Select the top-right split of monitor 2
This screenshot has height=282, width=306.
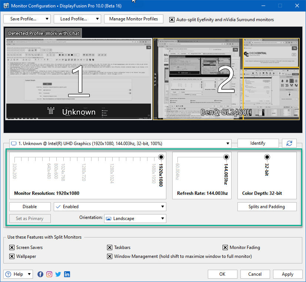coord(271,53)
